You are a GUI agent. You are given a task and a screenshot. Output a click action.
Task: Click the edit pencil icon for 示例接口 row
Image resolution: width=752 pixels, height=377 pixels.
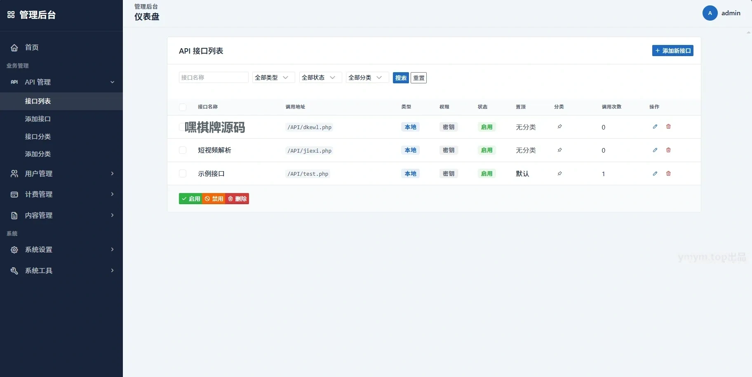click(655, 174)
